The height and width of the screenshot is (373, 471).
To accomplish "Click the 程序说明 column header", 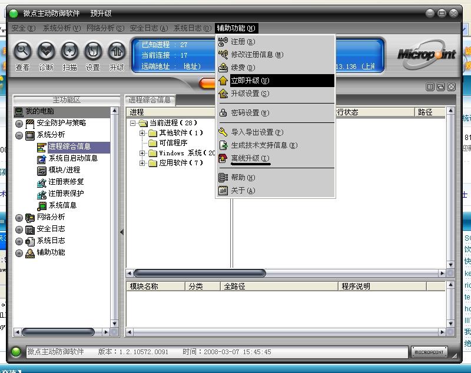I will [x=382, y=287].
